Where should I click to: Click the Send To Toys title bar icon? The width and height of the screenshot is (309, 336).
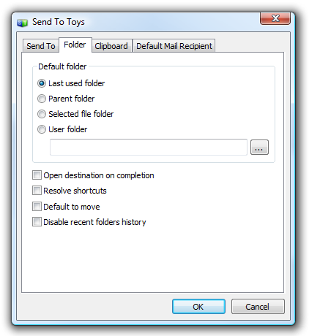click(22, 23)
